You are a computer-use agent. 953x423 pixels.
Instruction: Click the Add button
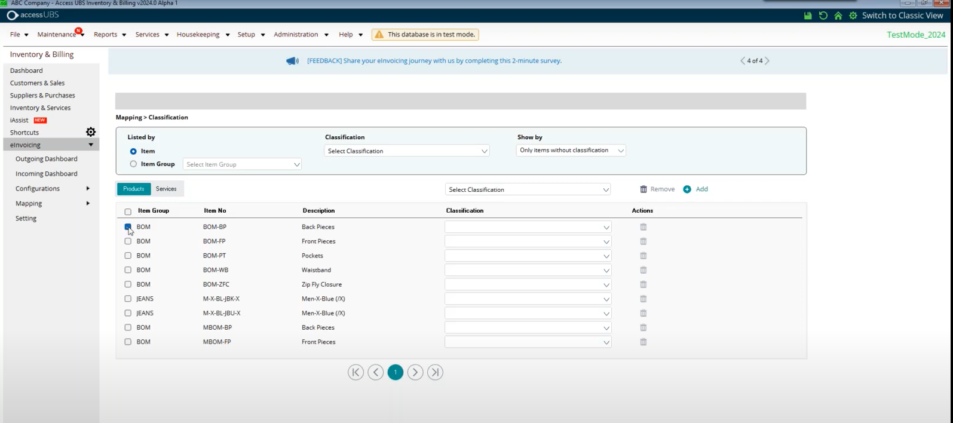pyautogui.click(x=696, y=189)
